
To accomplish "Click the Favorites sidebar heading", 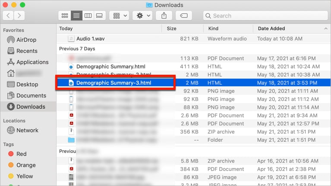I will pos(13,30).
